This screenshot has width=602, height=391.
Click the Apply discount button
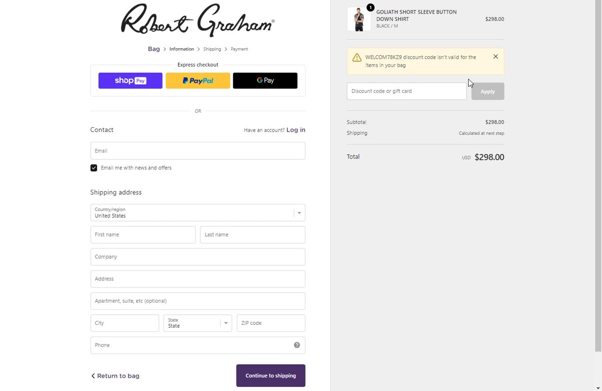(488, 91)
